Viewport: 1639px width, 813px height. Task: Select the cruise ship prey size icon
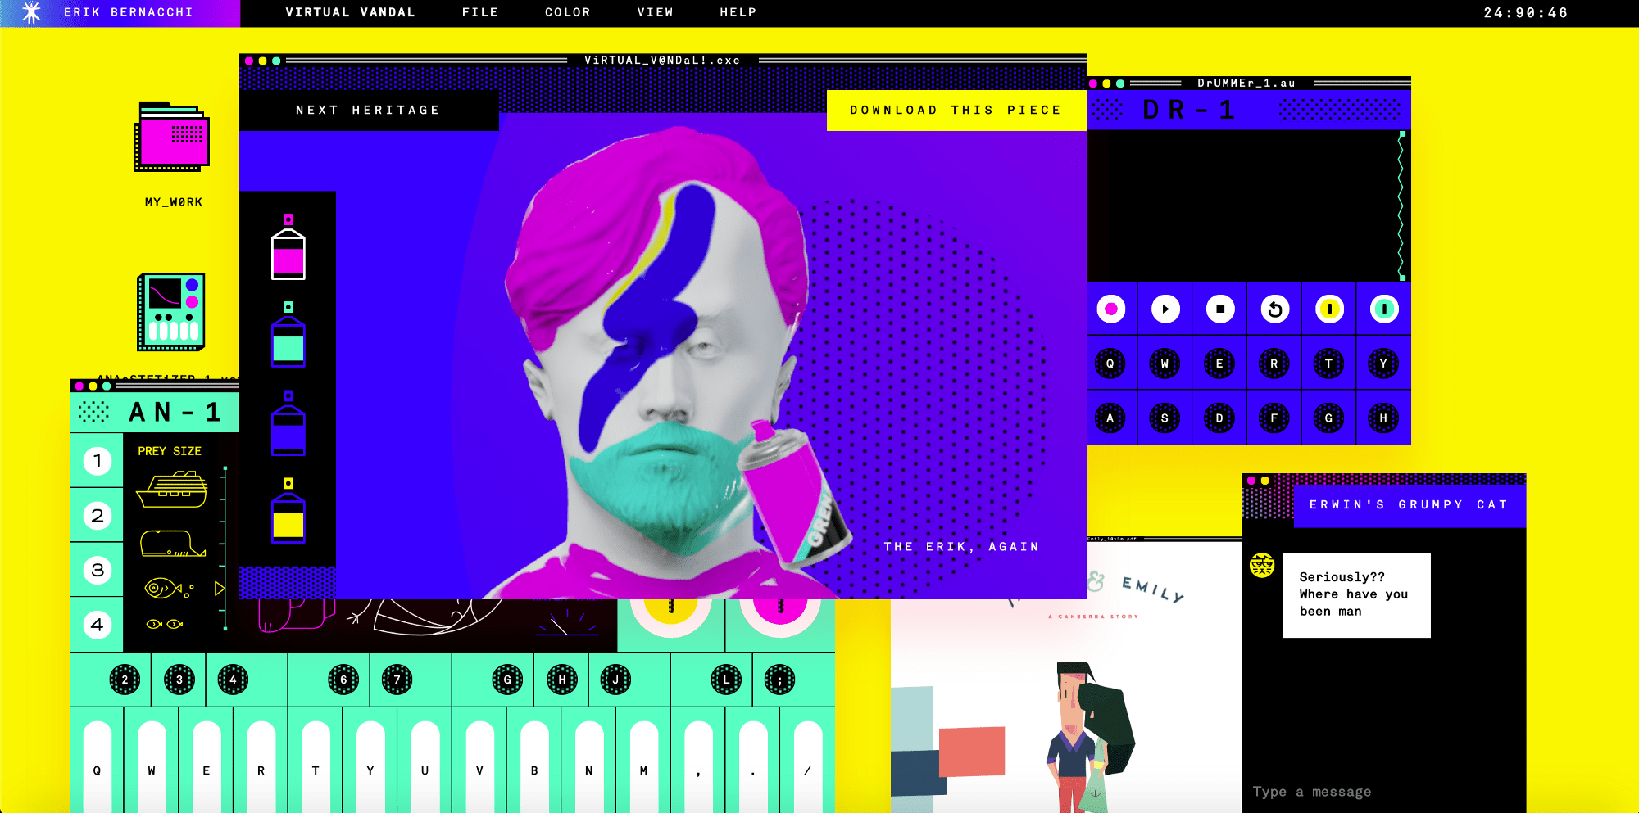(x=172, y=490)
